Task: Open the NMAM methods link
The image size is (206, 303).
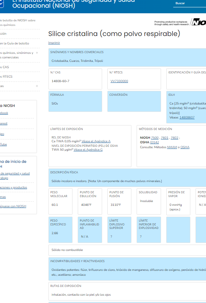Action: pyautogui.click(x=172, y=147)
